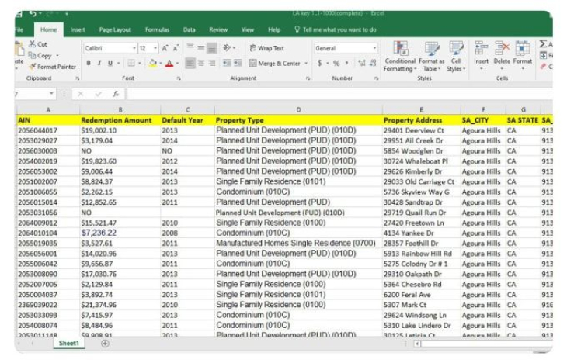567x363 pixels.
Task: Select the Sheet1 worksheet tab
Action: pos(69,343)
